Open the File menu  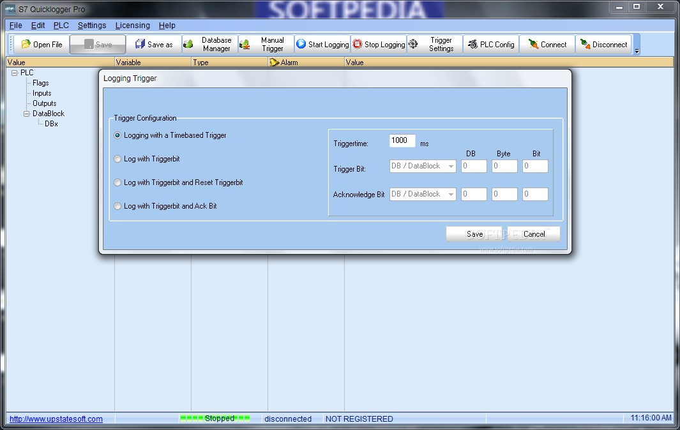[x=15, y=26]
